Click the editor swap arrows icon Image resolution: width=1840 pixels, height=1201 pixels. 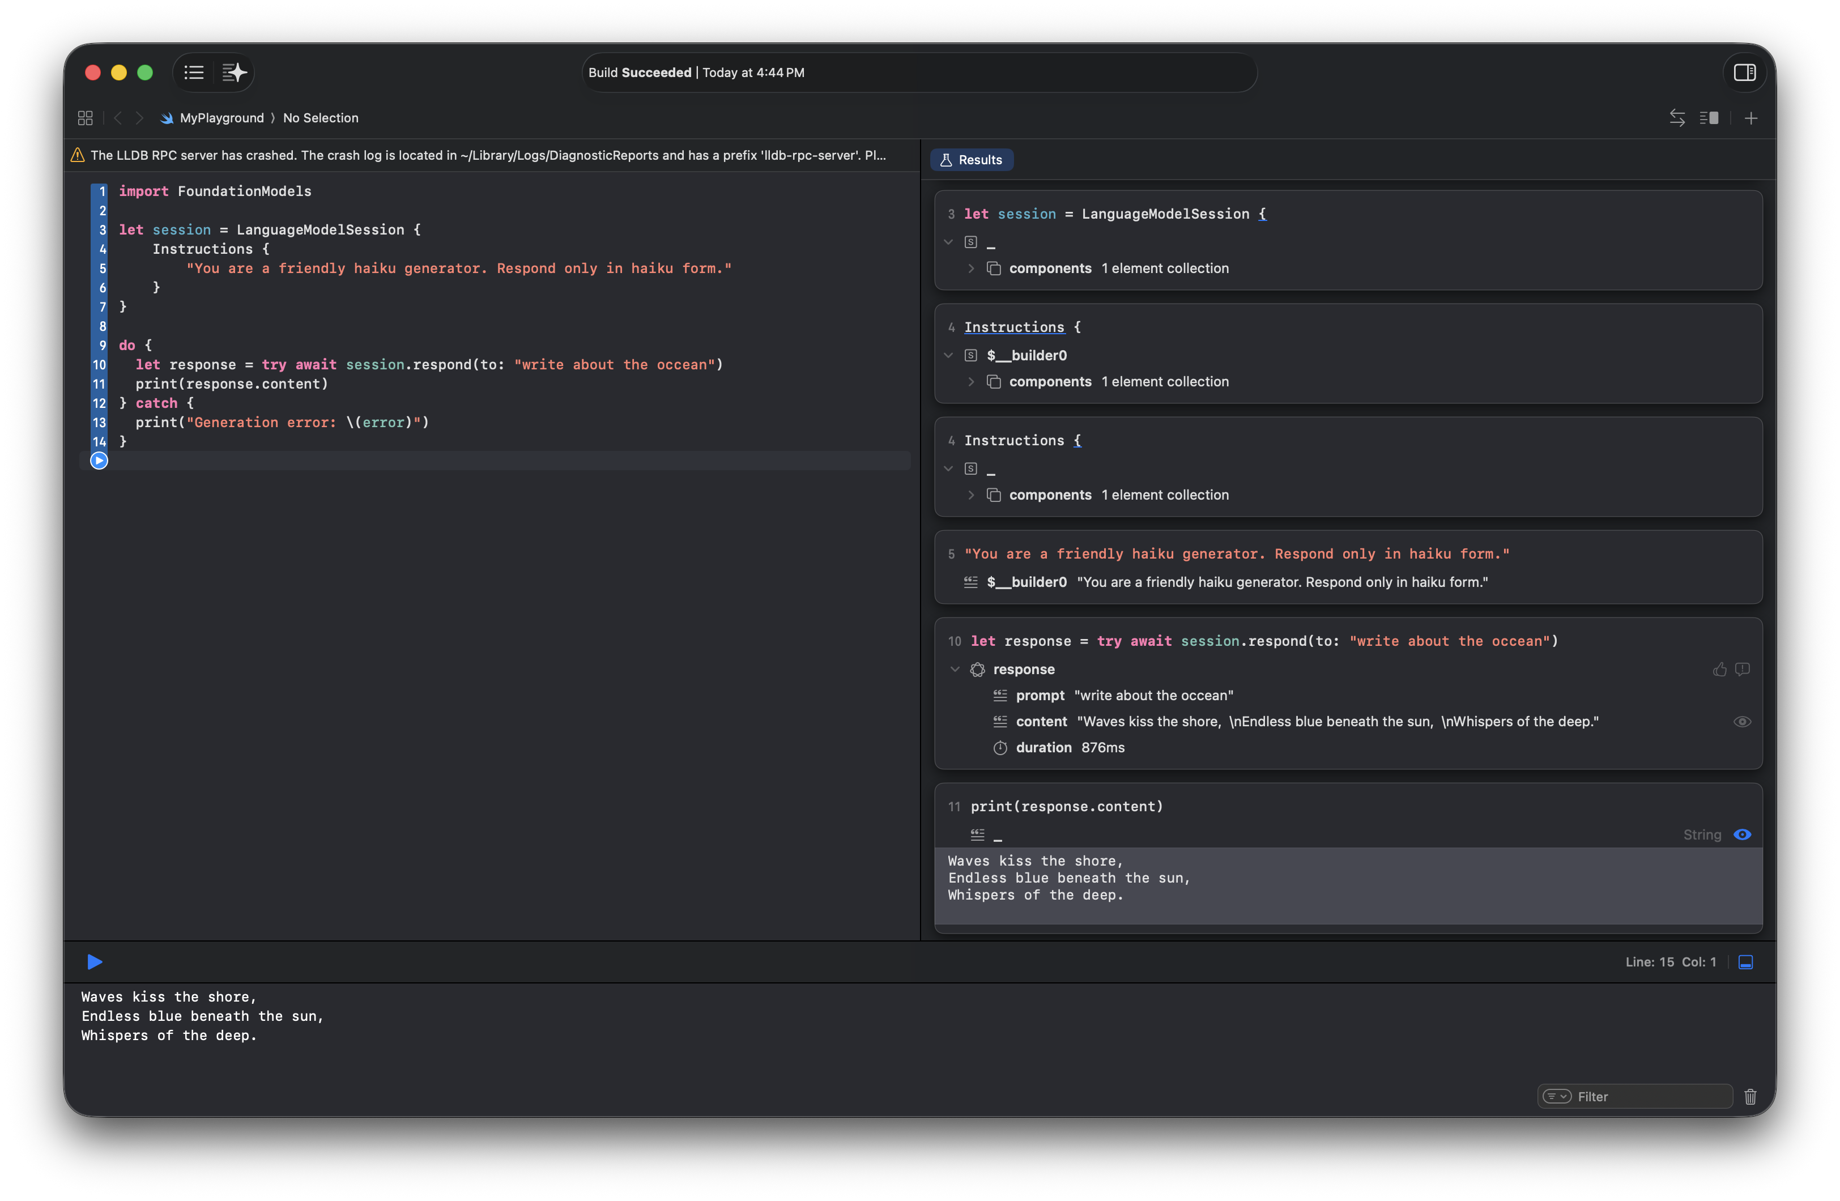click(1677, 117)
